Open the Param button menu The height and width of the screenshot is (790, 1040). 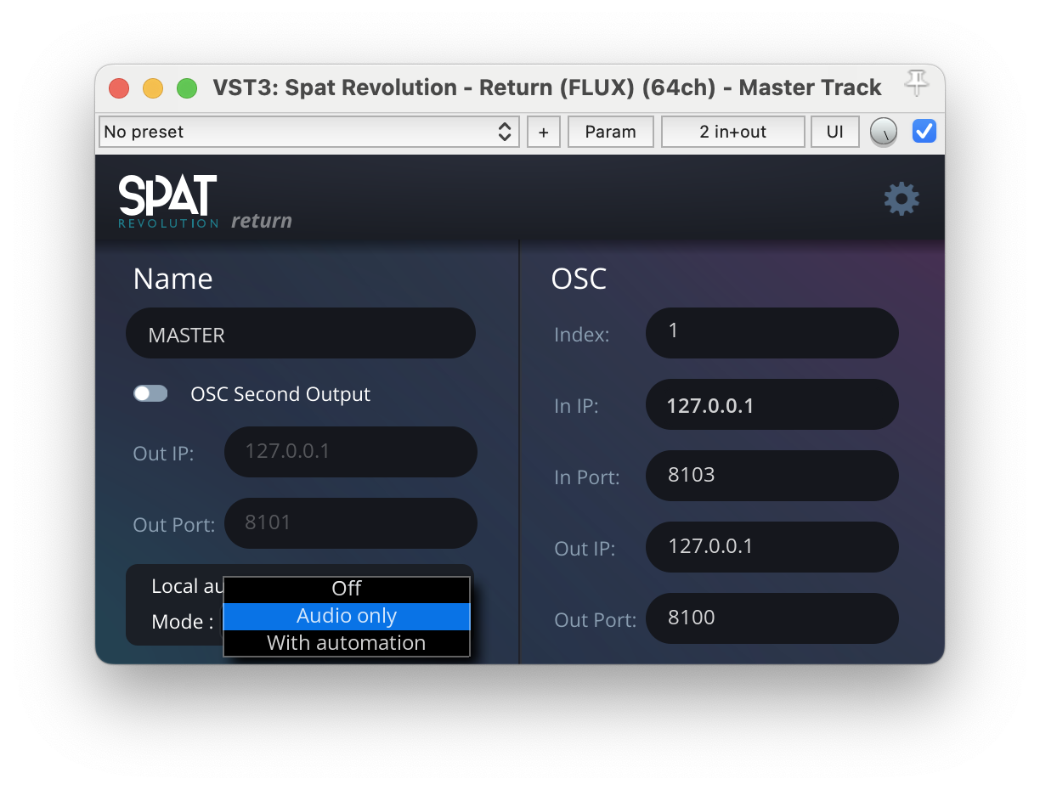click(x=610, y=132)
